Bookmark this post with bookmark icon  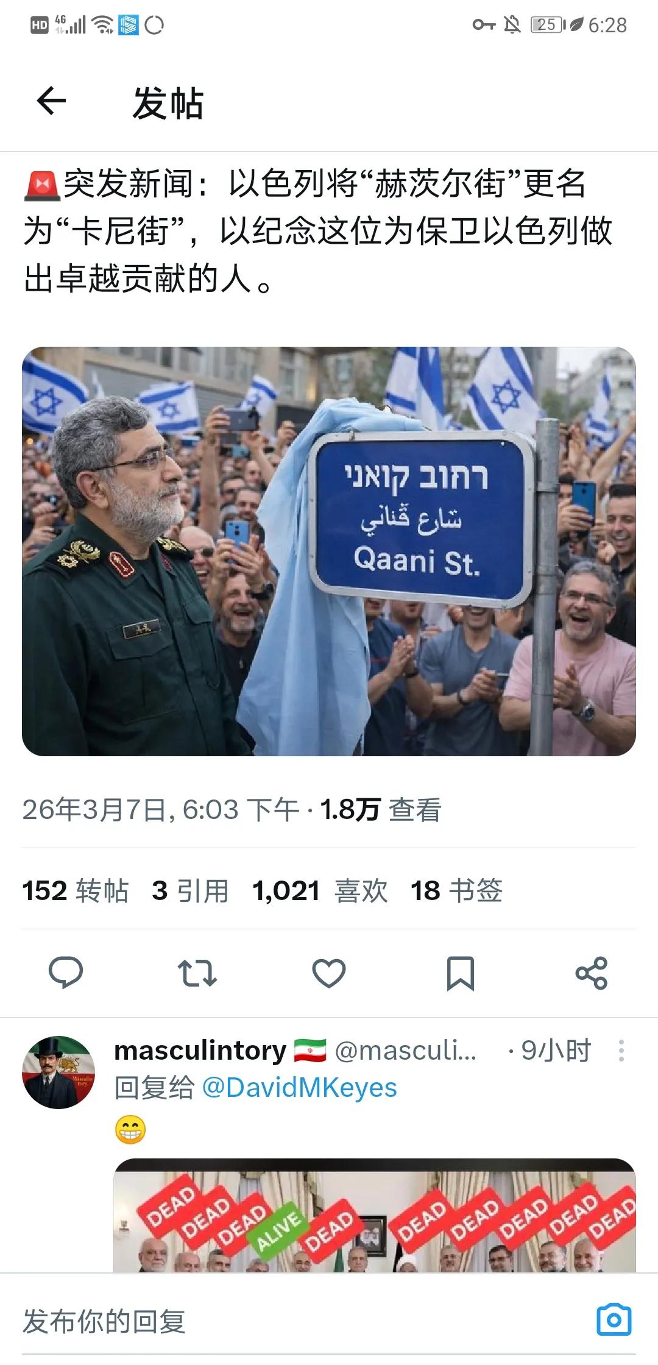click(461, 973)
